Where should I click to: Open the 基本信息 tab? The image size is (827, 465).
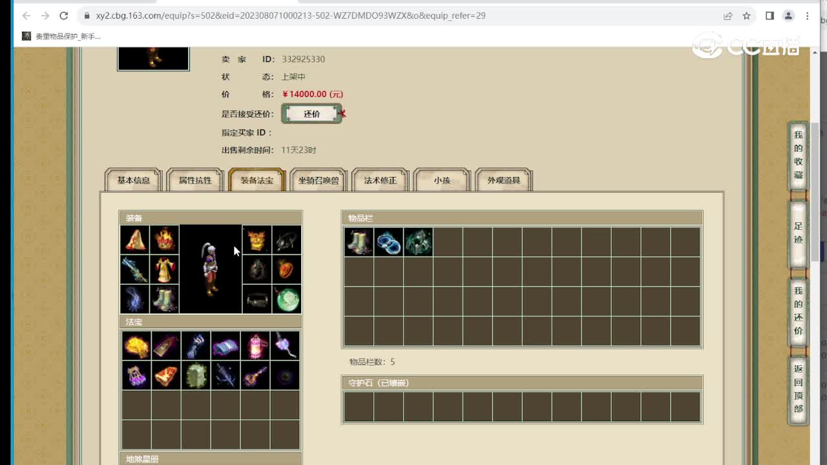[x=134, y=180]
